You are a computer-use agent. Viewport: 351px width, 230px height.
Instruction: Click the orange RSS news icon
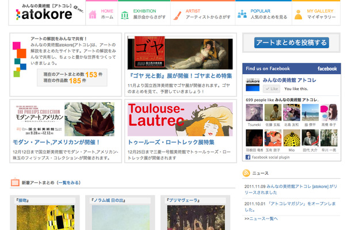(x=246, y=173)
